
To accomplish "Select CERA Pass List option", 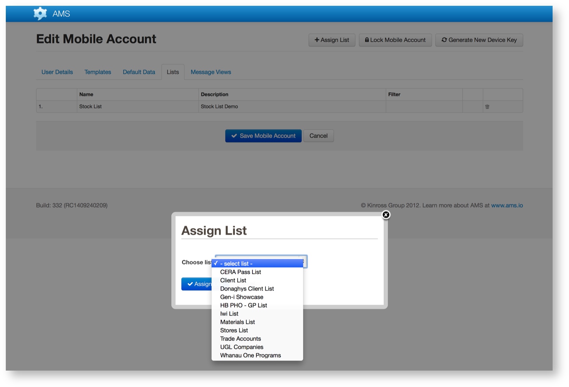I will pos(240,272).
